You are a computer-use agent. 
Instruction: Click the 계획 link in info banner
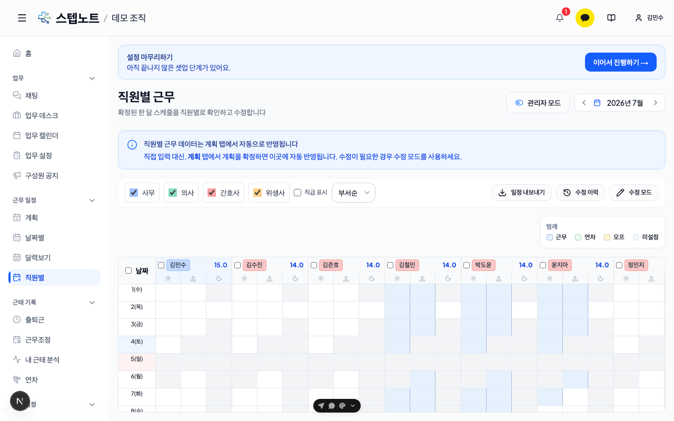pos(194,156)
